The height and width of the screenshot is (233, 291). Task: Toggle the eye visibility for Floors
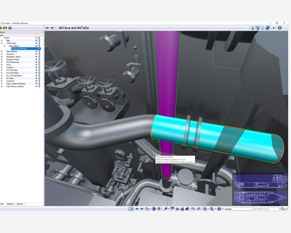(36, 65)
